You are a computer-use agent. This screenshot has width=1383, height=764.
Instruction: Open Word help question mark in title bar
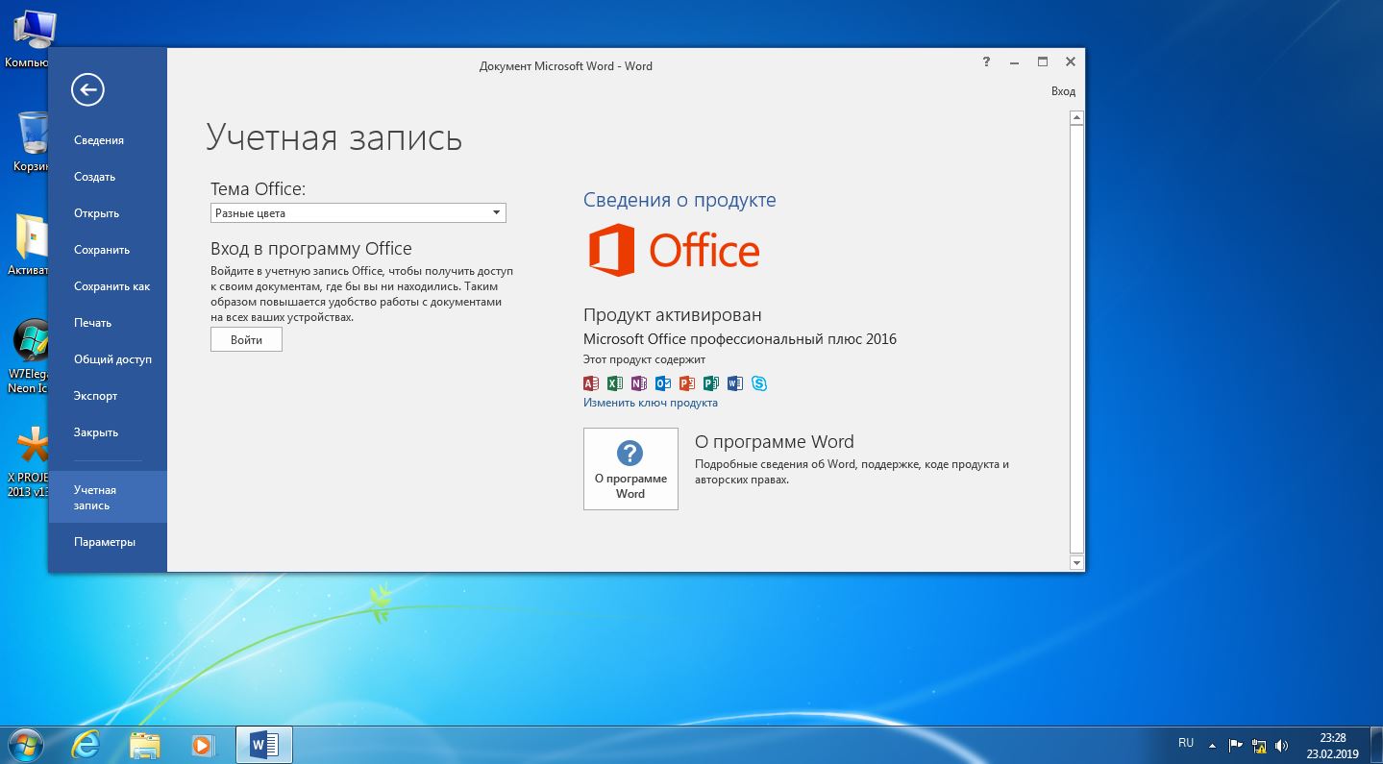click(x=985, y=62)
